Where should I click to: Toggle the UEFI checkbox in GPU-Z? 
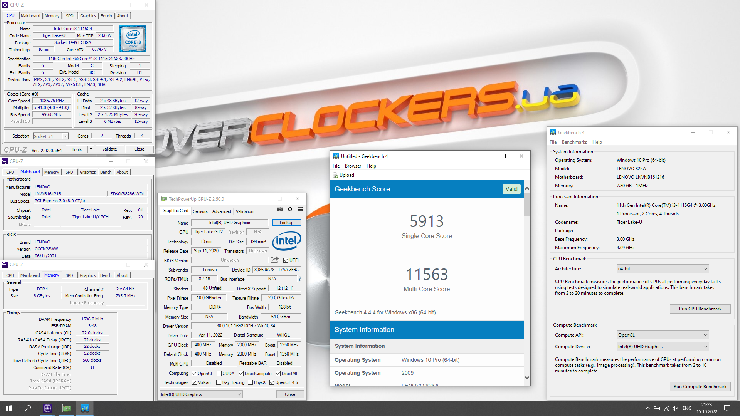point(286,260)
